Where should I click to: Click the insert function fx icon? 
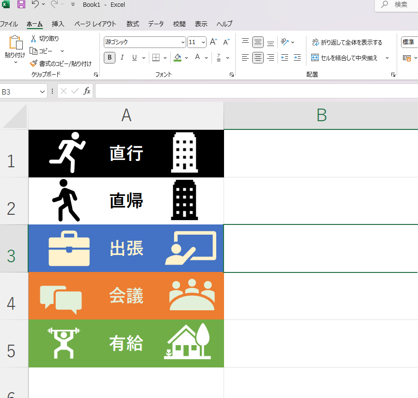pos(87,91)
